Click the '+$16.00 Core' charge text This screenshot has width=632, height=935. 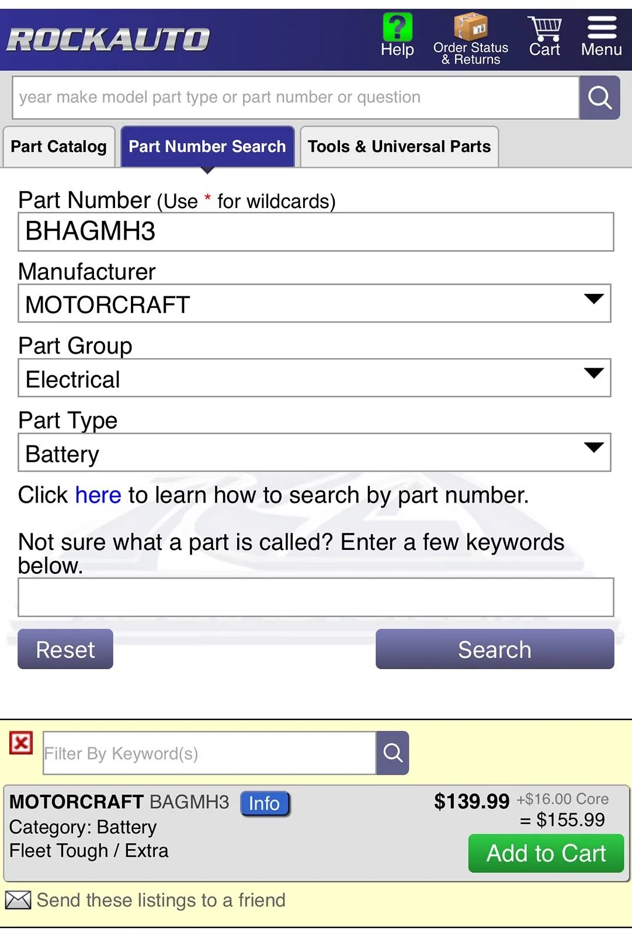pyautogui.click(x=562, y=799)
